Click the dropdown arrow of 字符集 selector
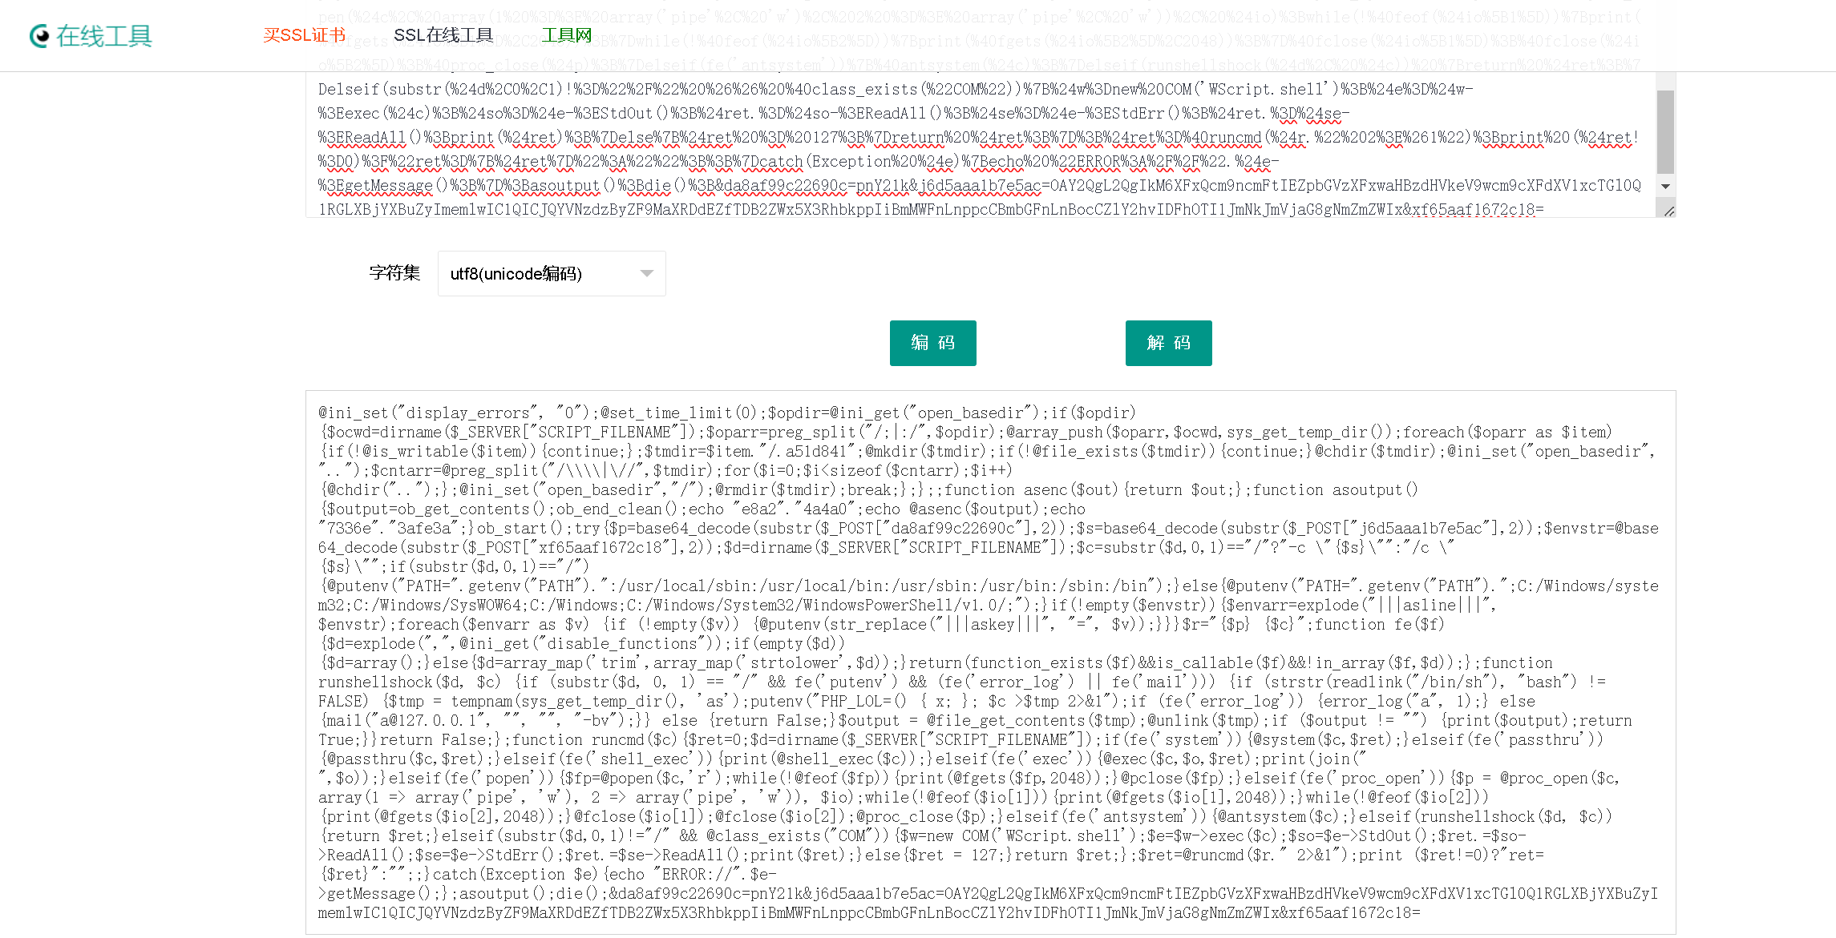The height and width of the screenshot is (938, 1836). pos(646,274)
